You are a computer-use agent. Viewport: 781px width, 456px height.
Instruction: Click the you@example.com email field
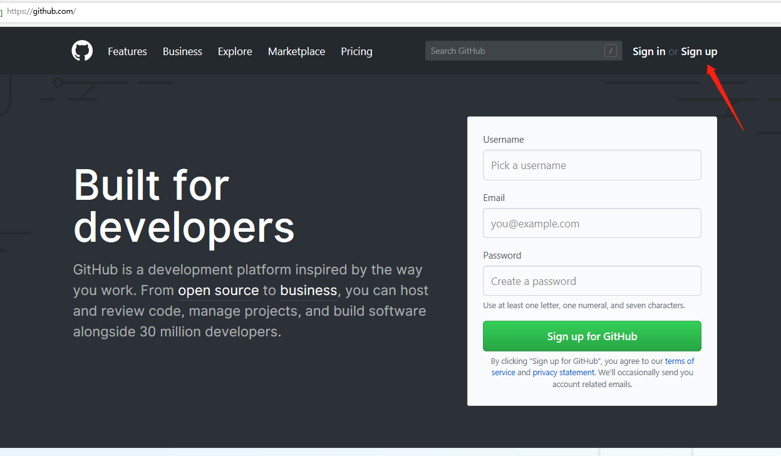tap(592, 223)
